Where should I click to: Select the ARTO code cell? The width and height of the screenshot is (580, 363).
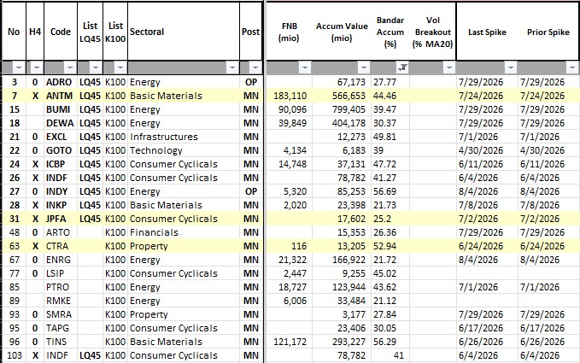click(61, 233)
